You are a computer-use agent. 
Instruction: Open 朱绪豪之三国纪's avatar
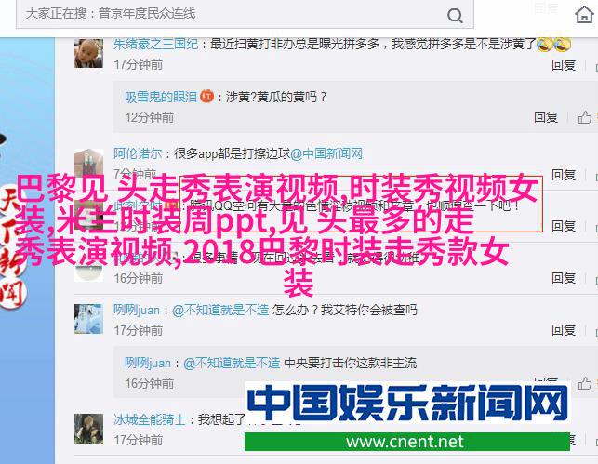tap(88, 53)
